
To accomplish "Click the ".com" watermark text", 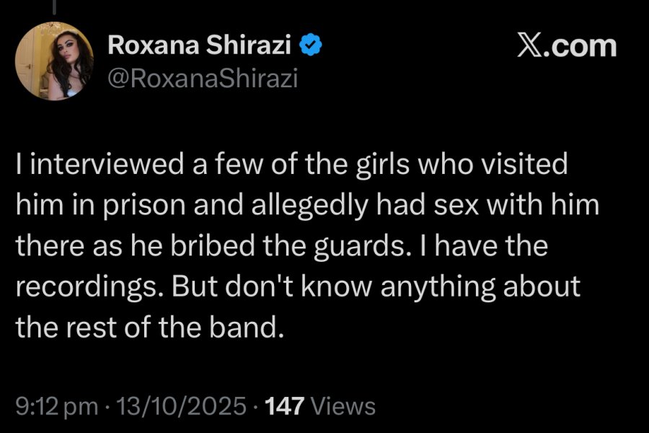I will (583, 45).
